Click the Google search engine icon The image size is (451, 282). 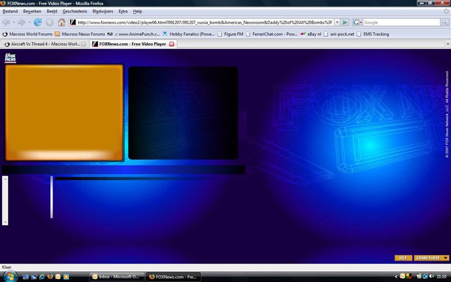[x=356, y=22]
